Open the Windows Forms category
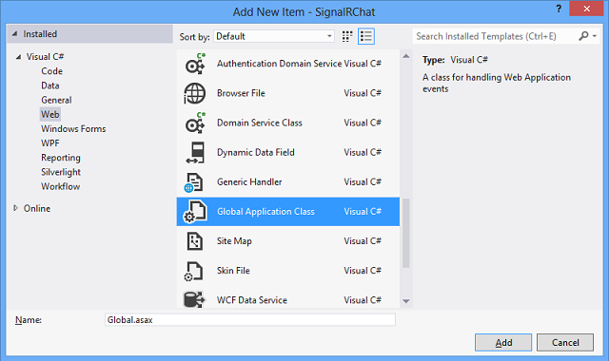This screenshot has height=361, width=609. pos(73,129)
